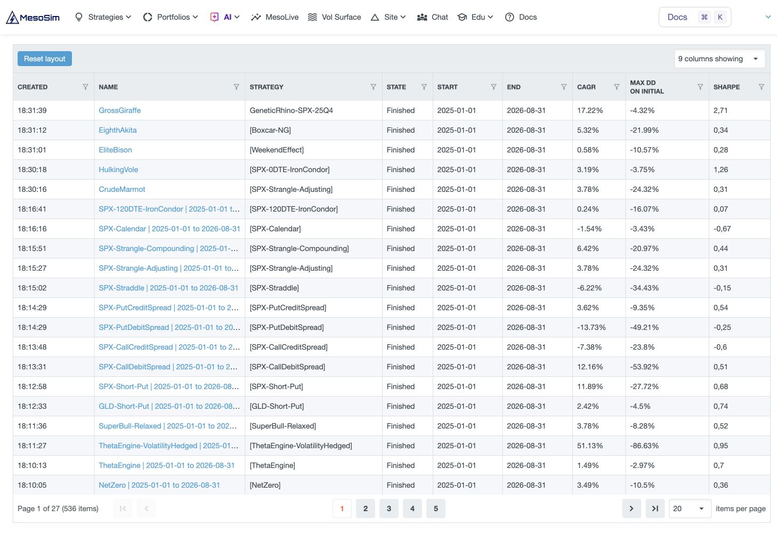Open the 9 columns showing dropdown
This screenshot has height=533, width=777.
point(719,59)
